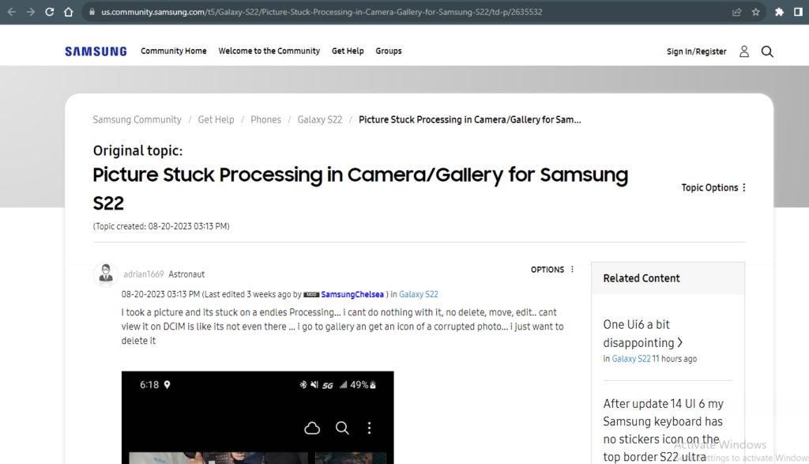This screenshot has height=464, width=809.
Task: Click the embedded phone screenshot image
Action: pos(257,417)
